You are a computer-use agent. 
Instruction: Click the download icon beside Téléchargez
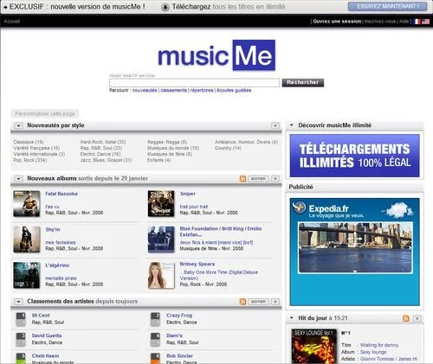pyautogui.click(x=165, y=7)
